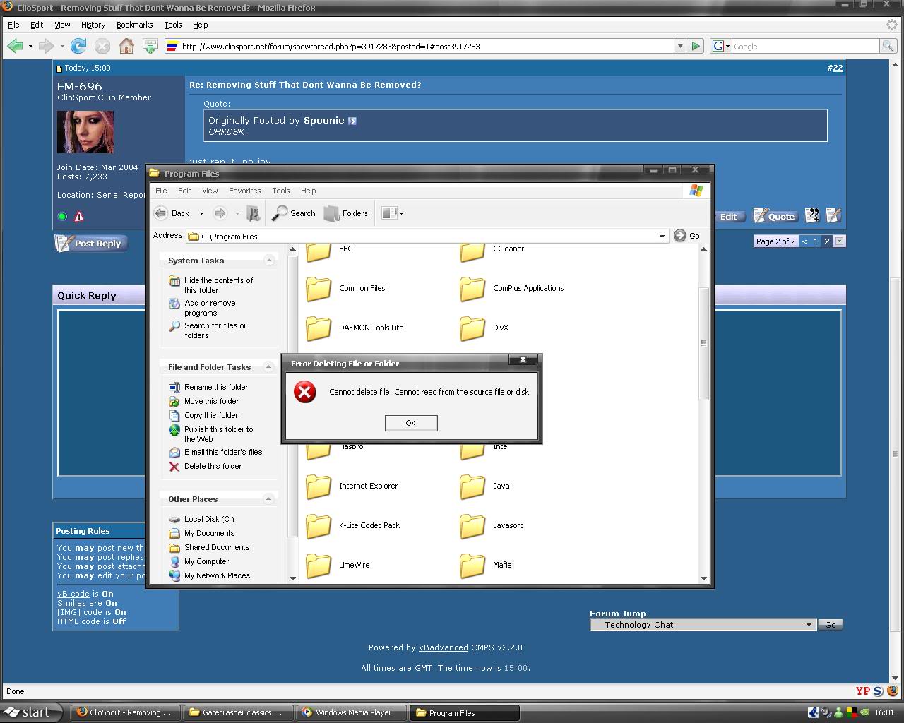904x723 pixels.
Task: Click the Explorer Up folder icon
Action: coord(254,213)
